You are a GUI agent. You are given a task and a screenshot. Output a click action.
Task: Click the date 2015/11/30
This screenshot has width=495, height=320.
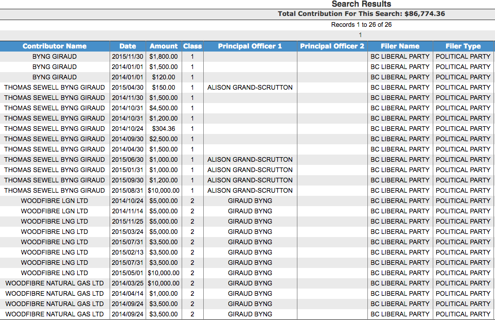tap(128, 57)
